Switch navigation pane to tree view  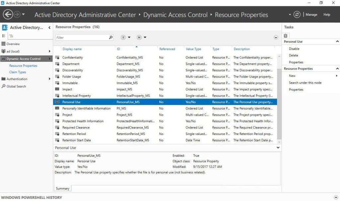[11, 36]
